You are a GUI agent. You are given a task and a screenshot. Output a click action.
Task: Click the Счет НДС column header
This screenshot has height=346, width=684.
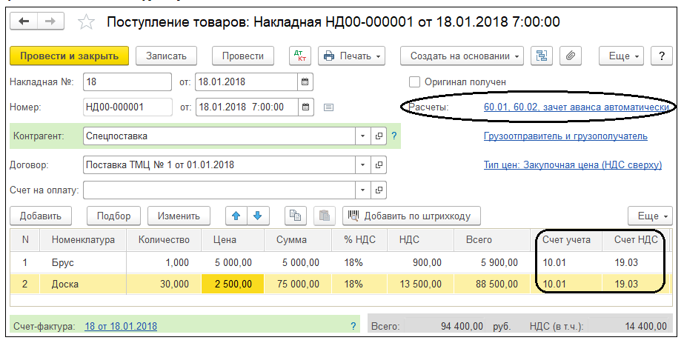pos(636,239)
